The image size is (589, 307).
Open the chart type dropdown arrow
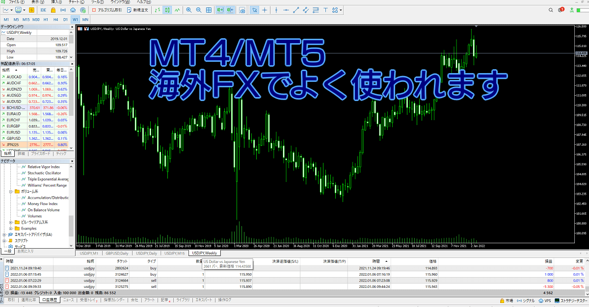tap(12, 10)
